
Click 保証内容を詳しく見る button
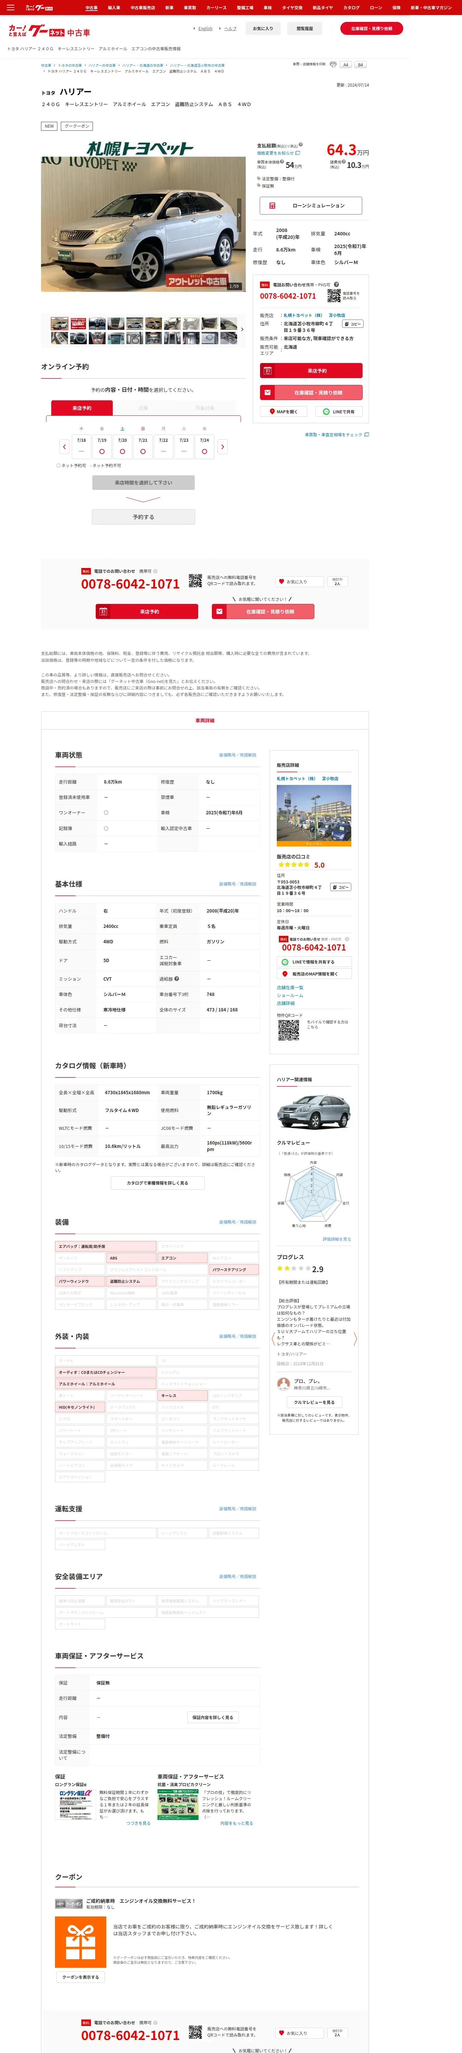213,1717
